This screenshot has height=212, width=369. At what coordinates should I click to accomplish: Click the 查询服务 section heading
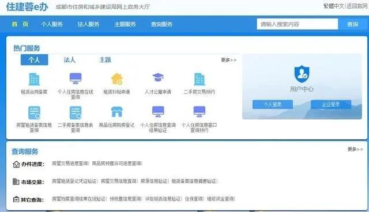(x=25, y=152)
